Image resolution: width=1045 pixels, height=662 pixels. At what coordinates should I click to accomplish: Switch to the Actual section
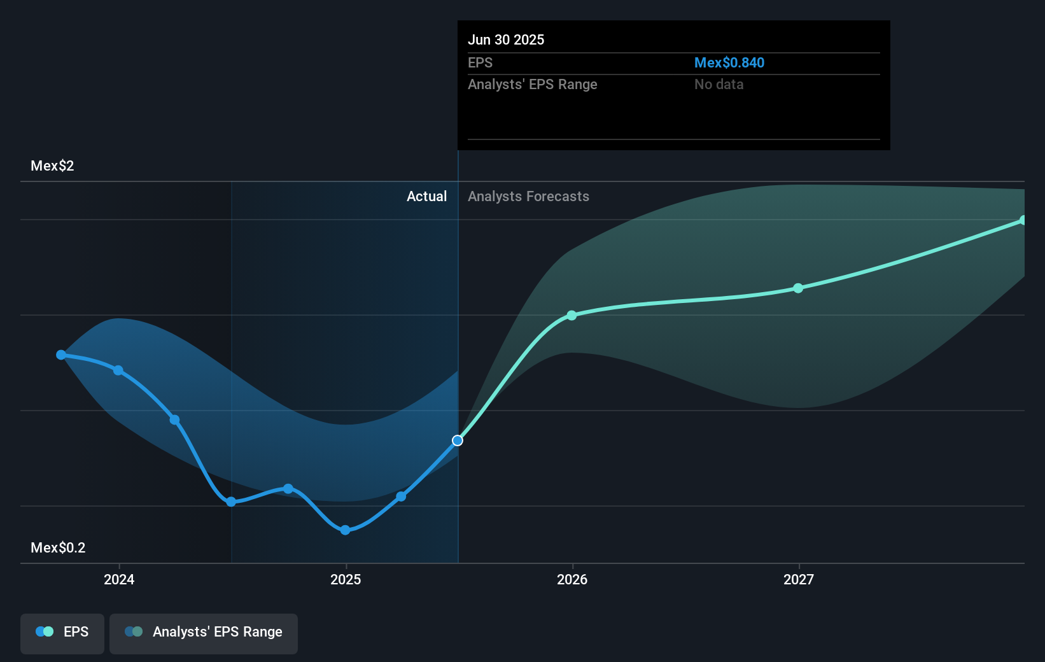(x=426, y=196)
